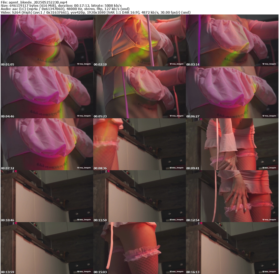The image size is (279, 274).
Task: Click the Video h264 codec info line
Action: 95,12
